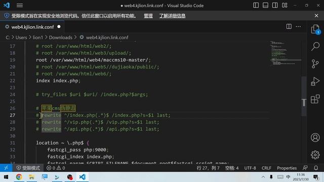Image resolution: width=324 pixels, height=182 pixels.
Task: Click 'fastcgi_index index.php;' line
Action: click(80, 157)
